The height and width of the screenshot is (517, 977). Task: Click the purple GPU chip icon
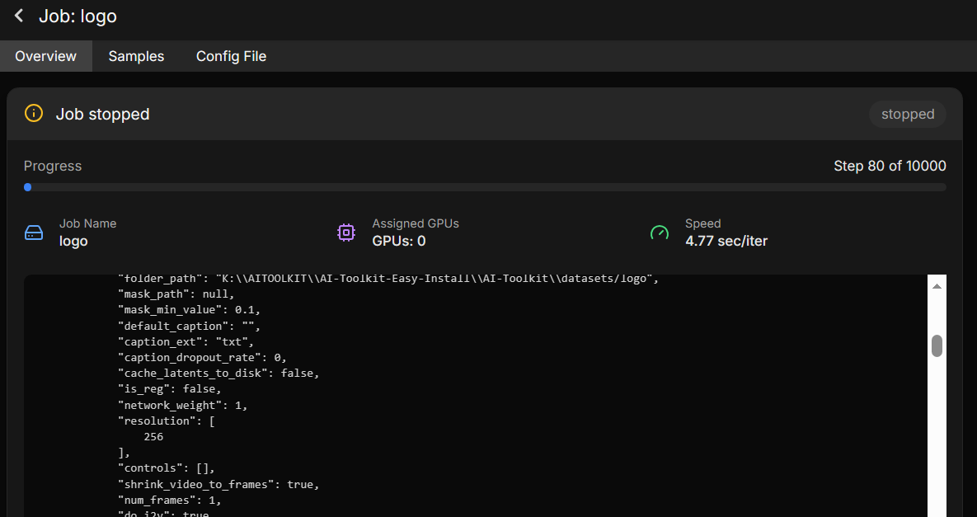tap(346, 233)
